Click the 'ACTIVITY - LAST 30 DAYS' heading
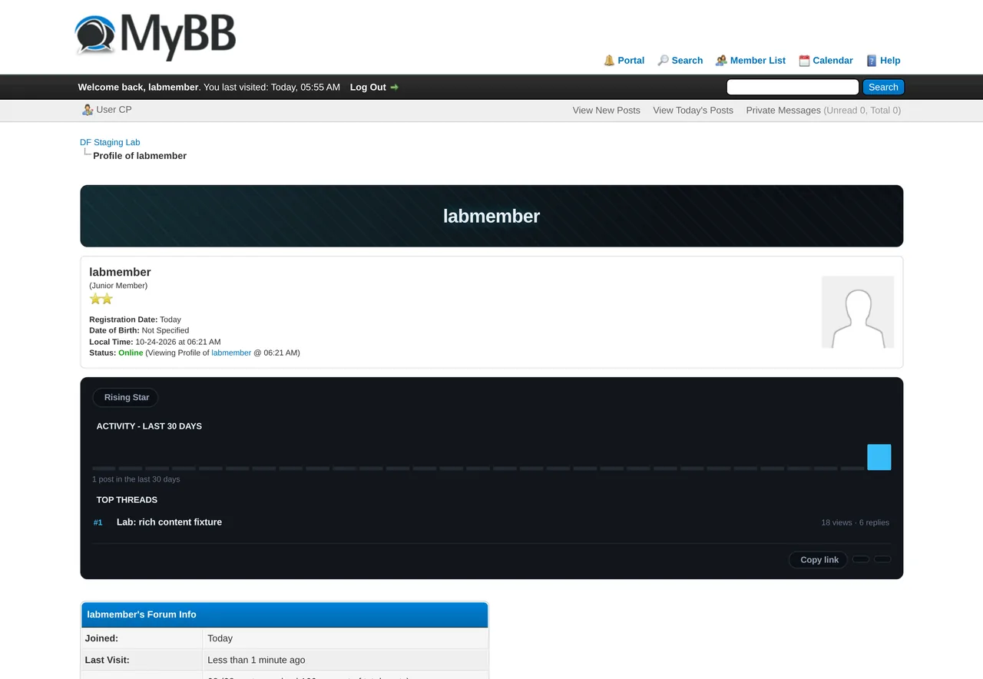983x679 pixels. [x=149, y=426]
